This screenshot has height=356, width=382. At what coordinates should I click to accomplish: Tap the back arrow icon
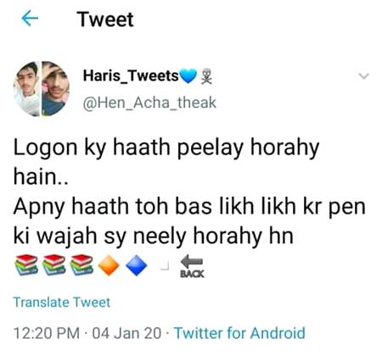pyautogui.click(x=30, y=19)
